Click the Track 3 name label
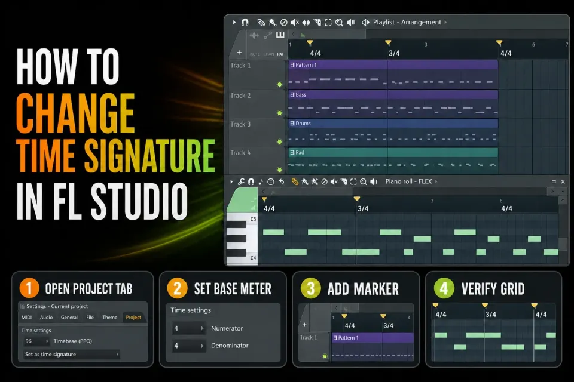 [x=240, y=124]
